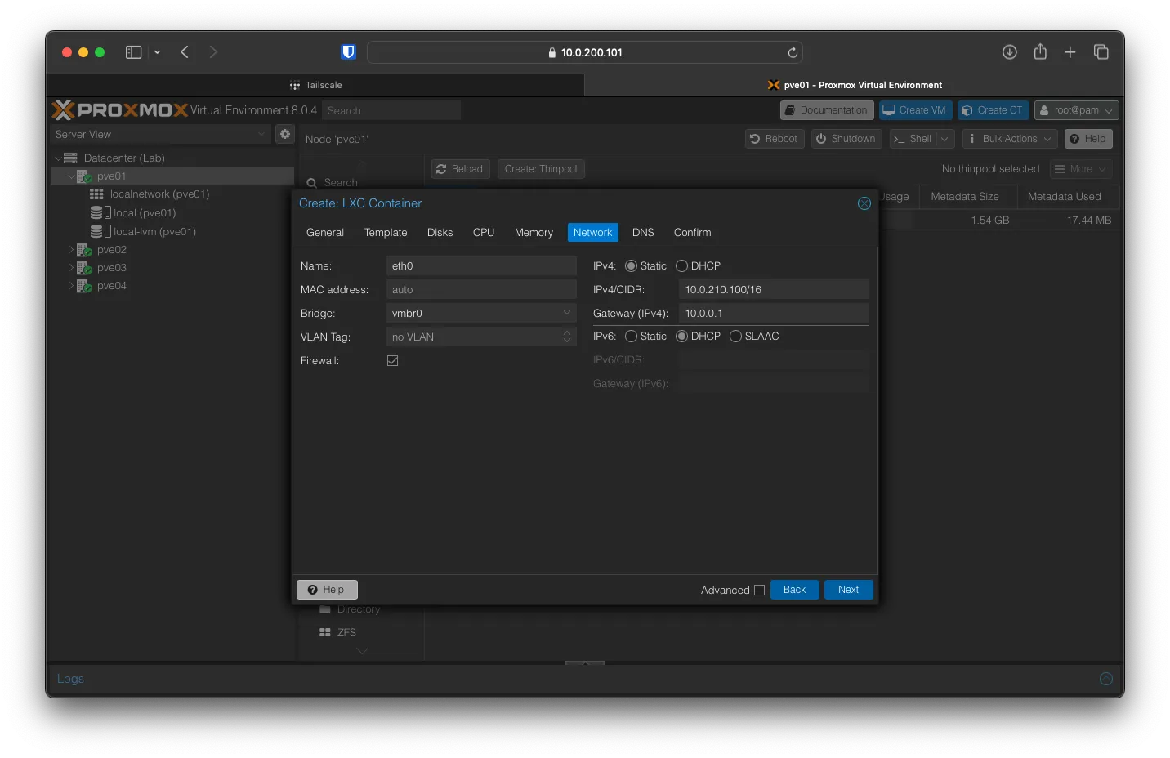The image size is (1170, 758).
Task: Click the Gateway (IPv4) input field
Action: (x=774, y=314)
